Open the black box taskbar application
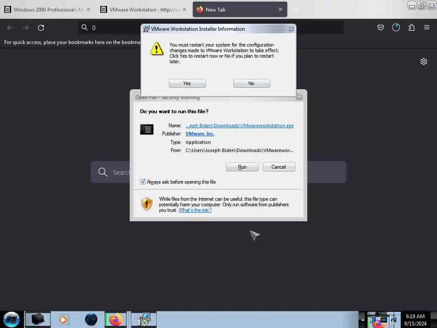This screenshot has width=437, height=328. [x=38, y=319]
